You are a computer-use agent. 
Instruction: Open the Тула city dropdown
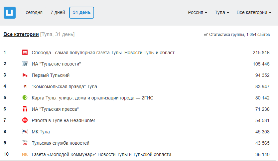tap(222, 12)
